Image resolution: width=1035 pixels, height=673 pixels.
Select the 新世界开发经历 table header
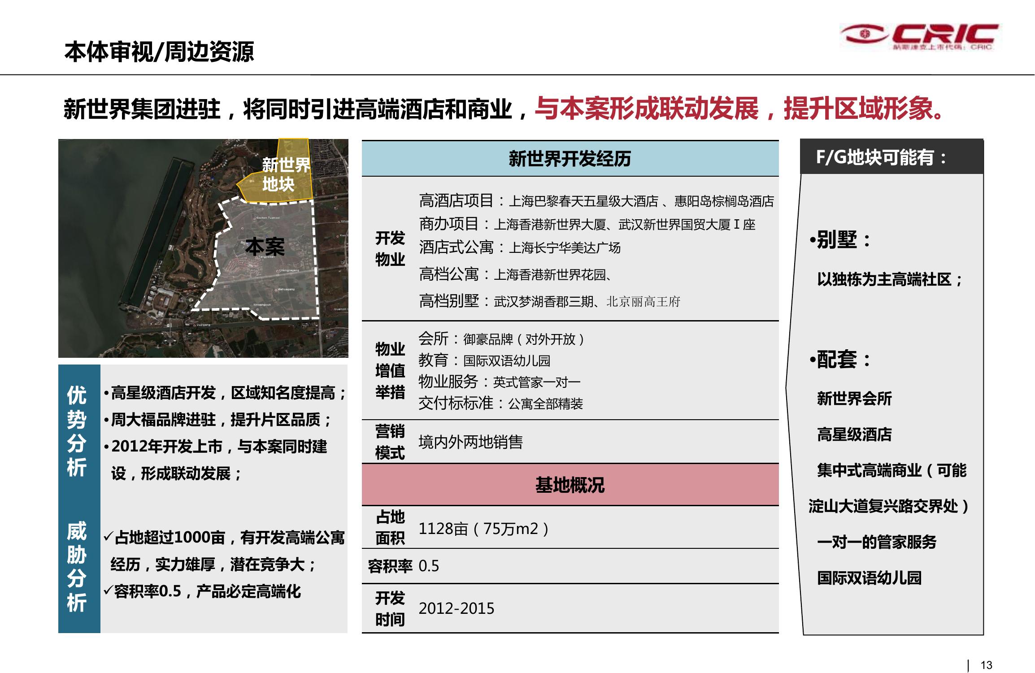(570, 159)
